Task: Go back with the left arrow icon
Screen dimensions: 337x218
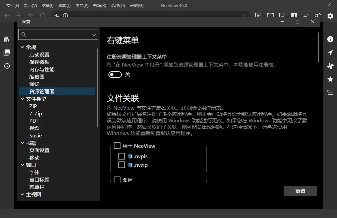Action: [7, 15]
